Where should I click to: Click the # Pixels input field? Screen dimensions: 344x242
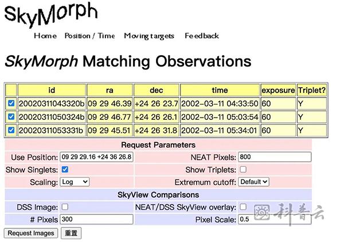(x=96, y=220)
